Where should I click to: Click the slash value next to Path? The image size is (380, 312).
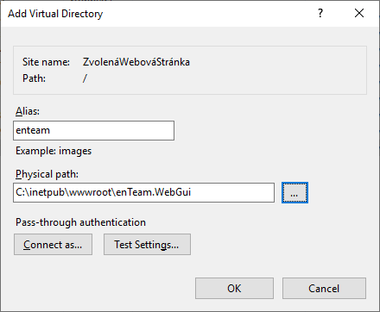coord(85,78)
